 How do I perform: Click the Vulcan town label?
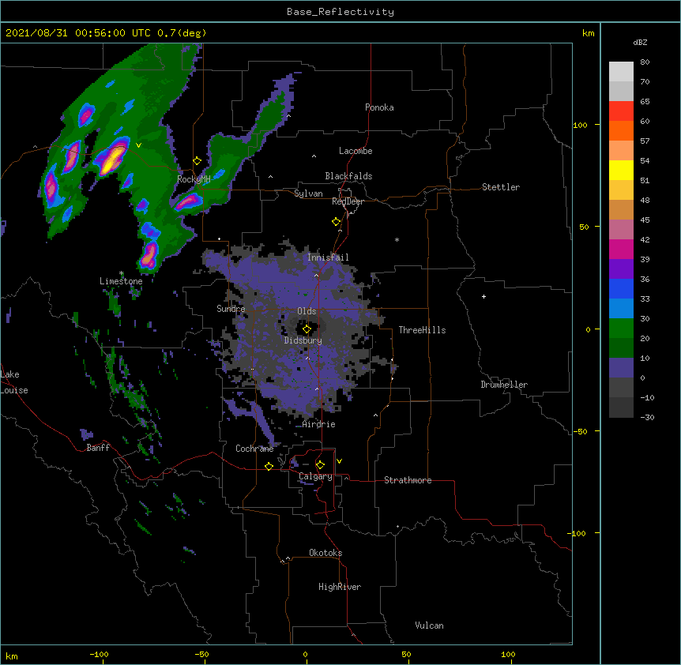click(429, 626)
